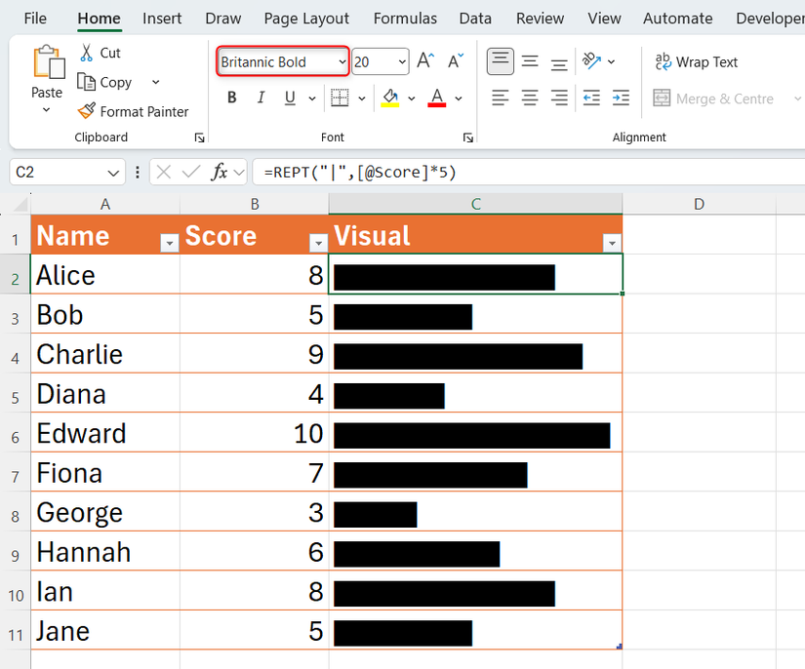Select the Format Painter tool

click(x=134, y=111)
